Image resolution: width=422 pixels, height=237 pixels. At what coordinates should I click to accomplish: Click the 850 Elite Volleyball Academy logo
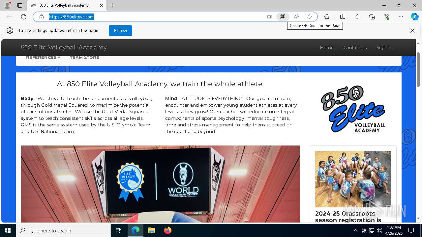click(x=353, y=109)
